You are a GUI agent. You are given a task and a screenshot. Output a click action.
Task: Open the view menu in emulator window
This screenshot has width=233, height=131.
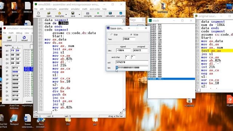point(27,33)
